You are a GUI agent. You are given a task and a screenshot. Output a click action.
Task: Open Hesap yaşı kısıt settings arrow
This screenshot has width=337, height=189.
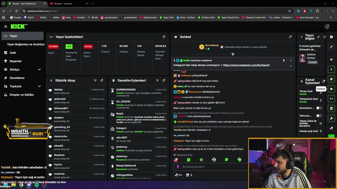(x=321, y=131)
